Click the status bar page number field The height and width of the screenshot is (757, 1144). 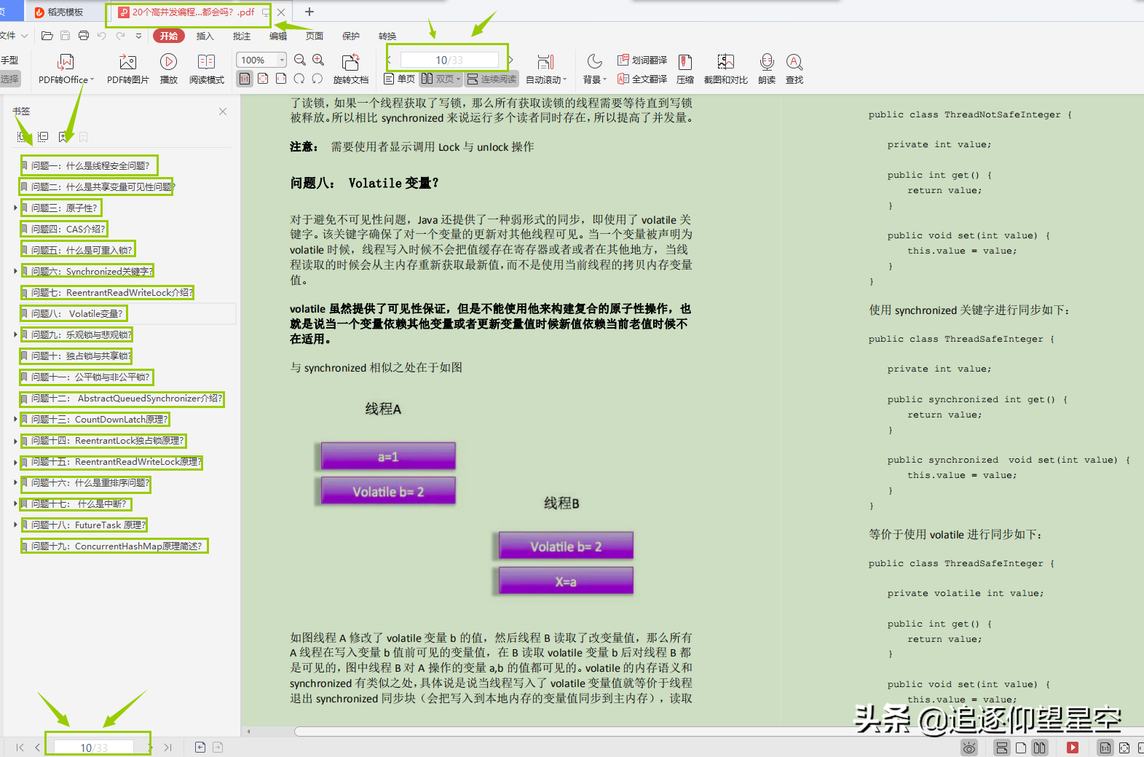pos(93,748)
